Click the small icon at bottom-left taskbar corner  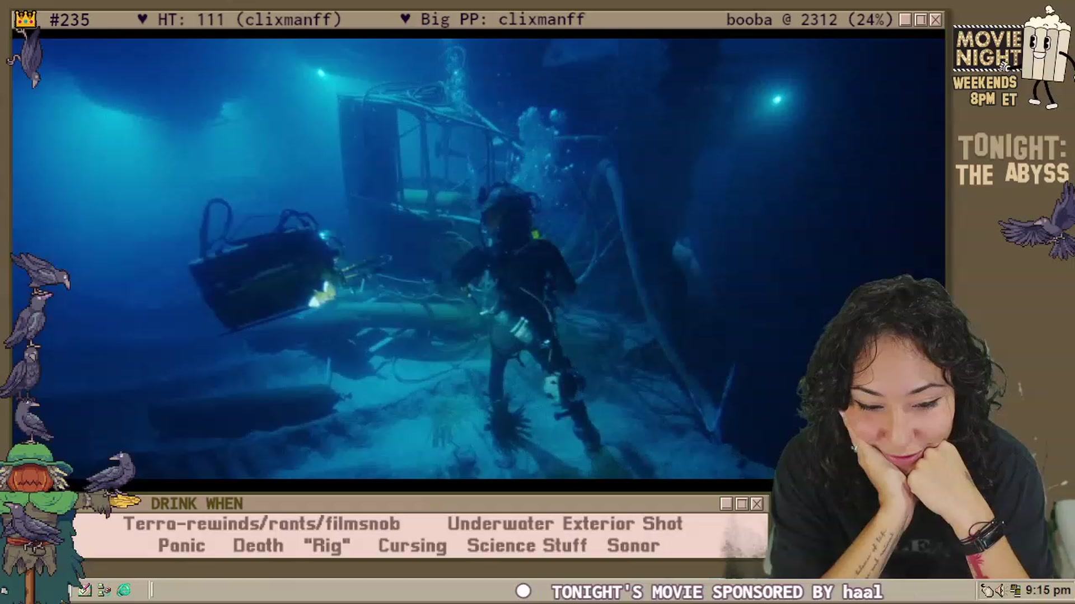point(4,591)
